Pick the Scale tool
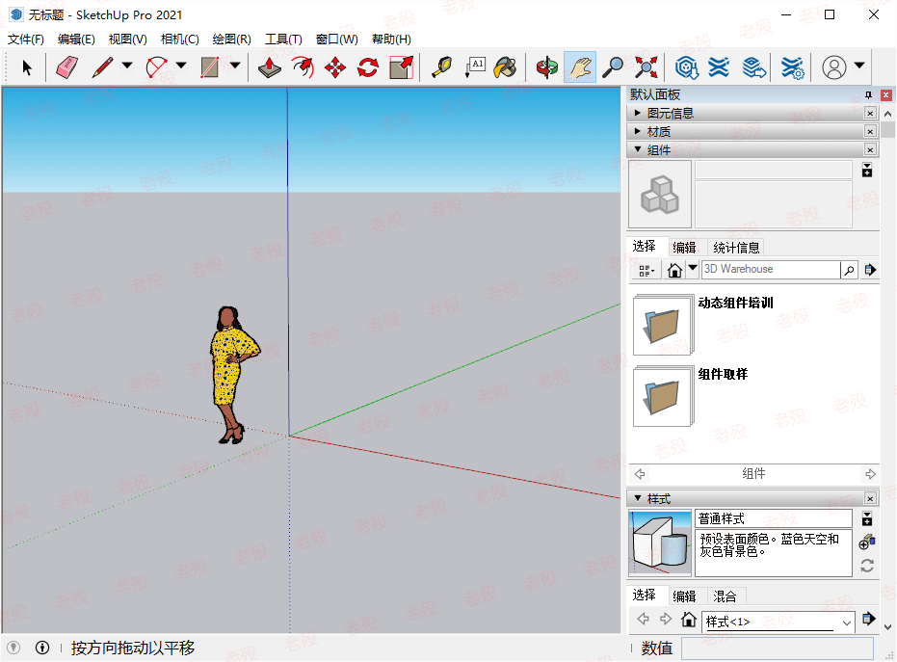This screenshot has height=662, width=897. pos(401,67)
